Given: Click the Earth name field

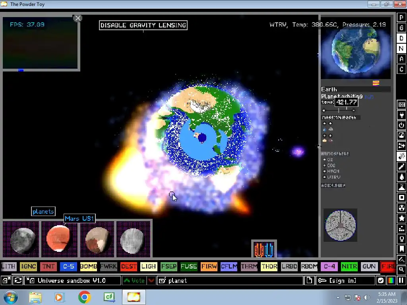Looking at the screenshot, I should 356,89.
